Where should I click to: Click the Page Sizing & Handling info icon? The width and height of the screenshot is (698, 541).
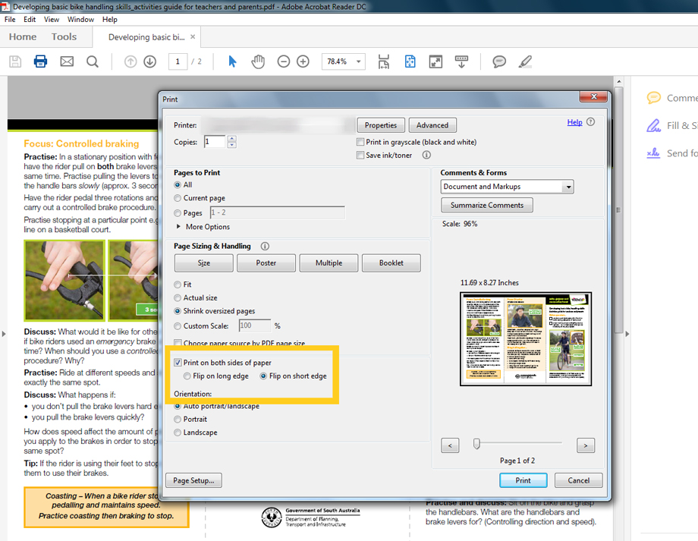[265, 247]
